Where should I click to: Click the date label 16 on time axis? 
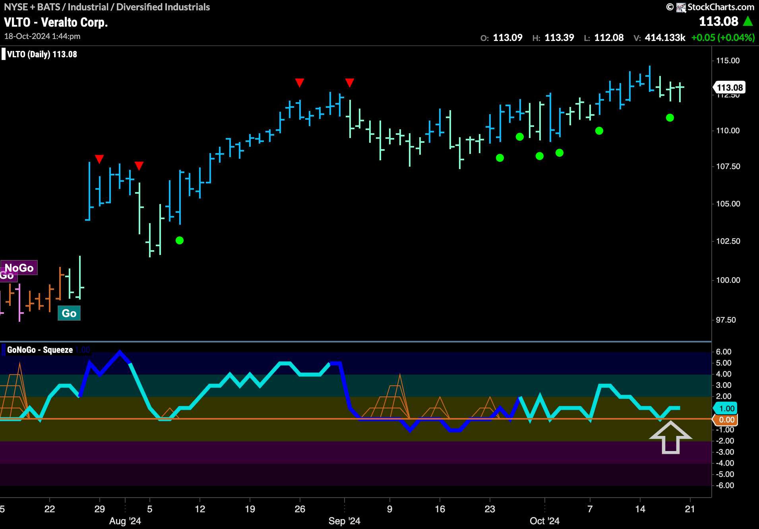point(440,509)
